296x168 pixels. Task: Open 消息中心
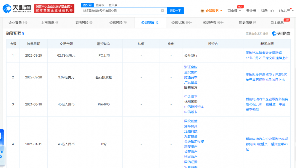click(x=267, y=11)
